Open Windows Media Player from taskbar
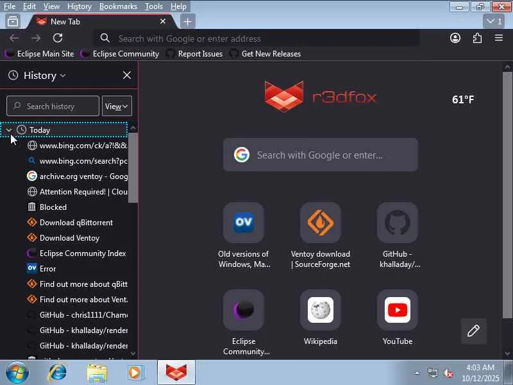Viewport: 513px width, 385px height. (x=135, y=373)
